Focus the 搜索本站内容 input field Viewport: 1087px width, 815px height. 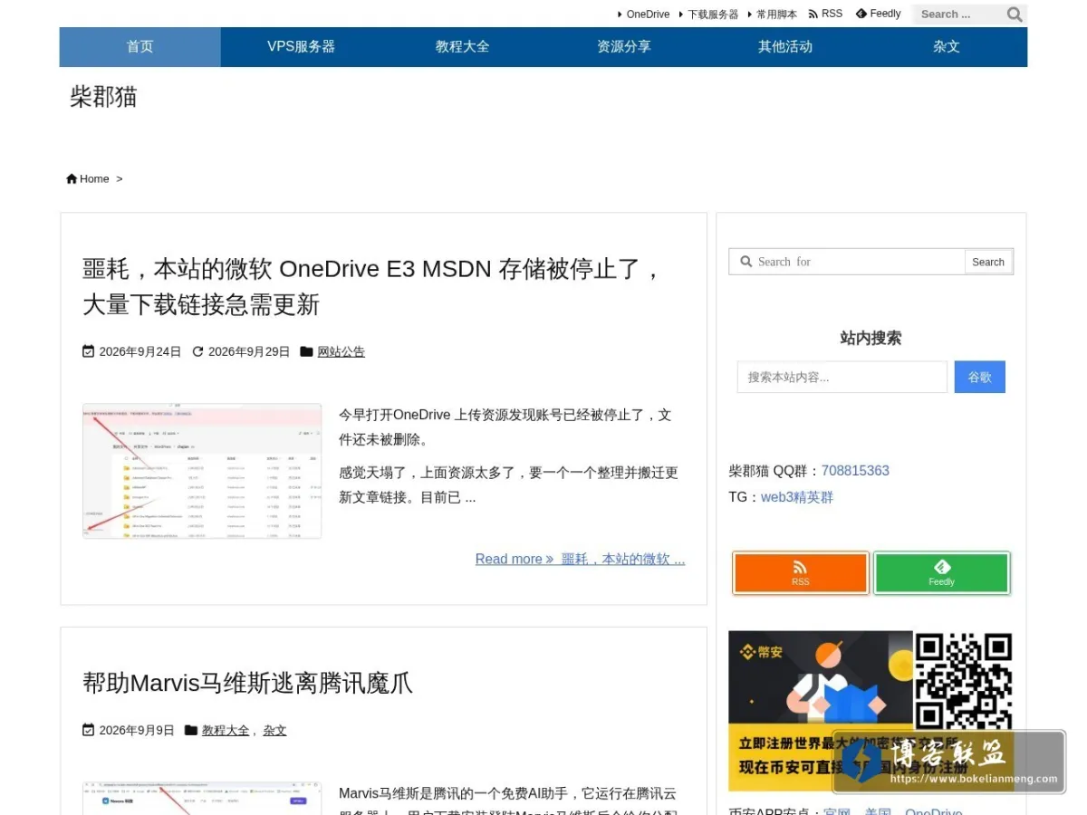point(842,378)
